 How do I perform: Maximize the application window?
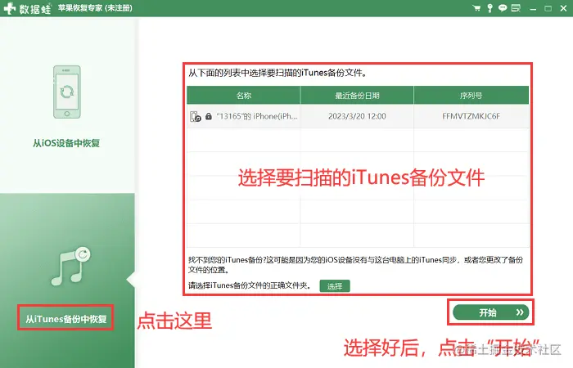(x=548, y=8)
